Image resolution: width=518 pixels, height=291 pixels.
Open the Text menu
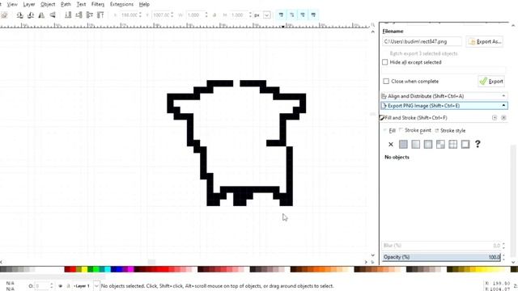point(81,4)
